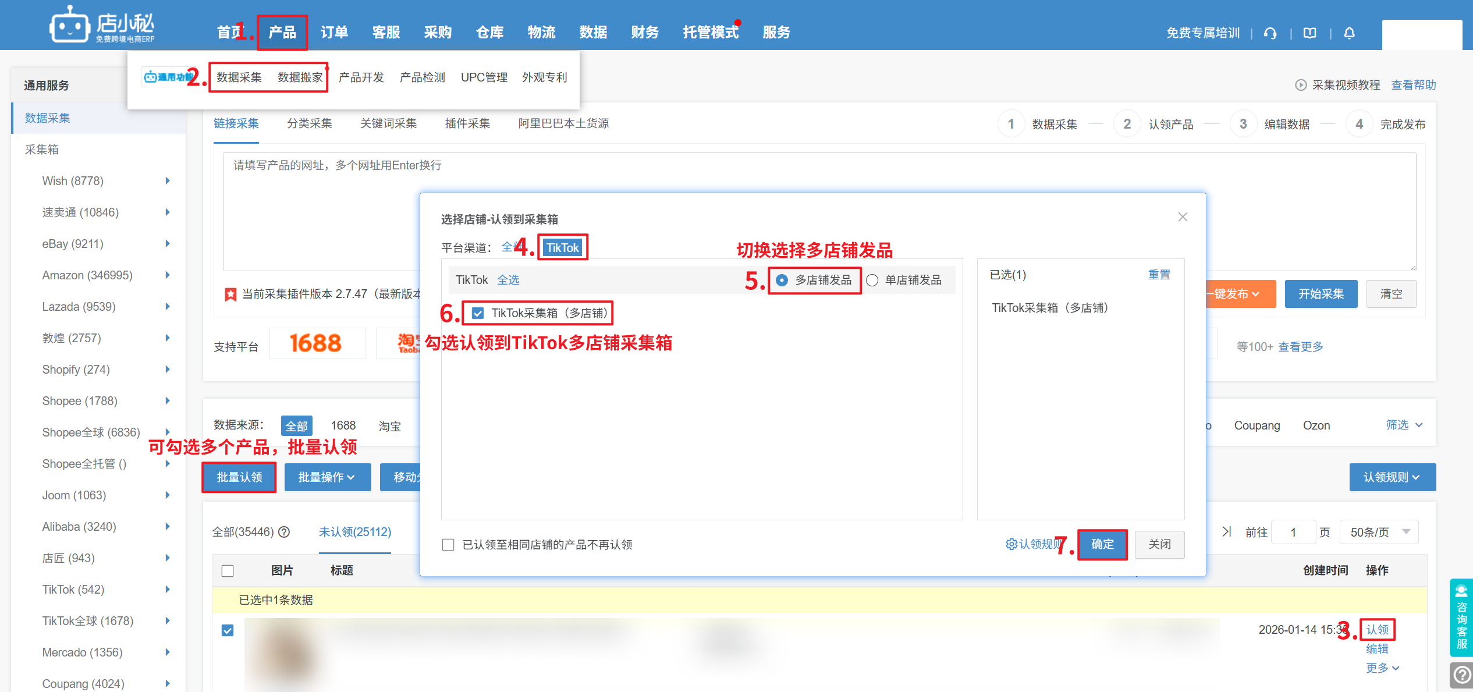Screen dimensions: 1473x692
Task: Click the 重置 link in selected panel
Action: point(1159,275)
